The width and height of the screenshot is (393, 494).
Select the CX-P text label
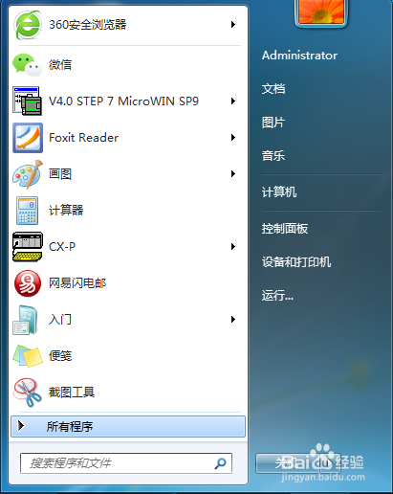pos(62,247)
